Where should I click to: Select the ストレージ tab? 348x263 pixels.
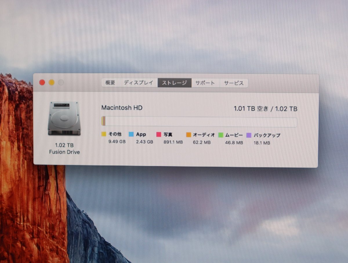(175, 83)
